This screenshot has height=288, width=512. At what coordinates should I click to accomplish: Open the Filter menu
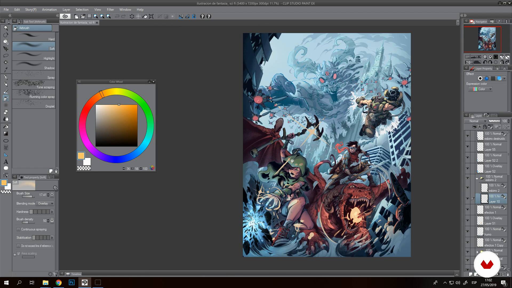(x=110, y=9)
